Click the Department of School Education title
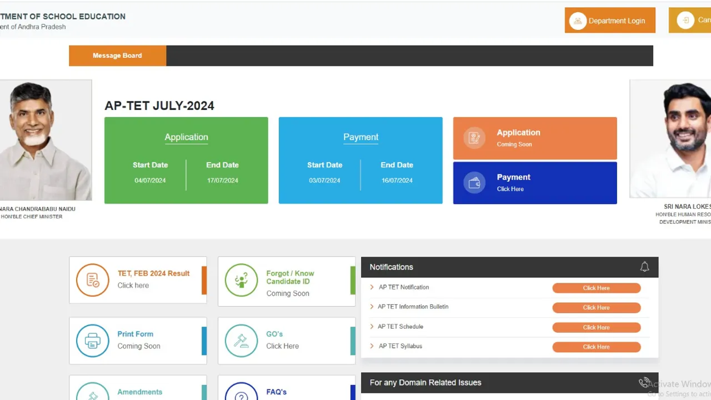 (63, 17)
